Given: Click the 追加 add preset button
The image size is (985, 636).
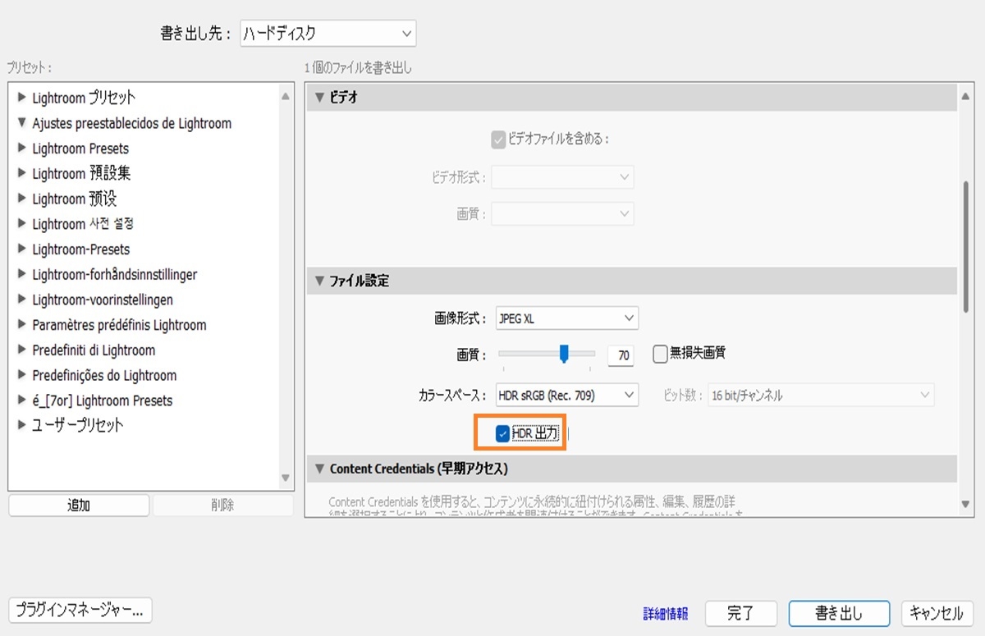Looking at the screenshot, I should (x=78, y=506).
